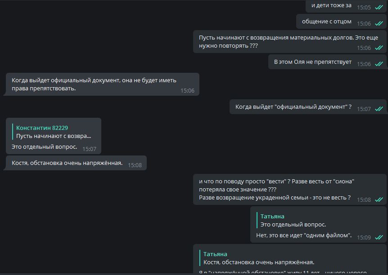Click read checkmarks on the 15:08 outgoing message
The width and height of the screenshot is (388, 275).
coord(379,200)
